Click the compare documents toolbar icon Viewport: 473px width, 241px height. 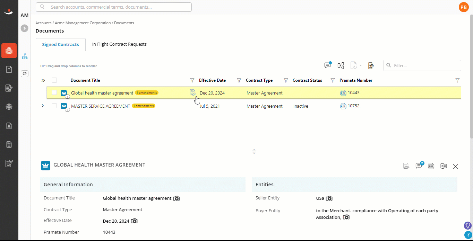(x=341, y=65)
